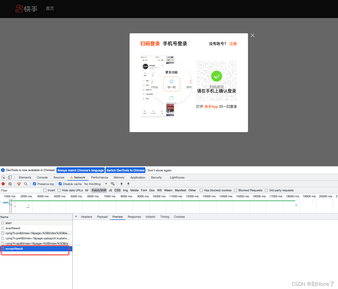Open the No throttling dropdown
338x289 pixels.
[96, 184]
